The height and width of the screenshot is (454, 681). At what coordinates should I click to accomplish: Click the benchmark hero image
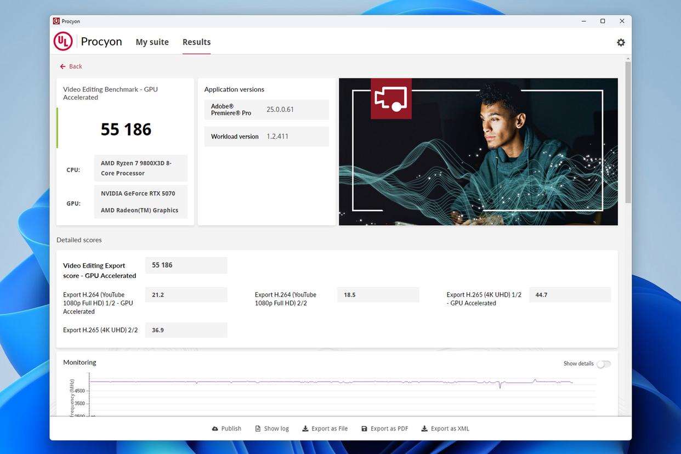[478, 152]
